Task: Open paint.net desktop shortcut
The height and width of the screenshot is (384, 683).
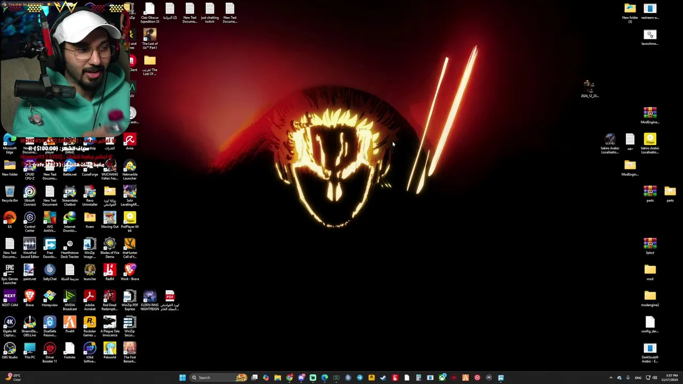Action: click(x=30, y=273)
